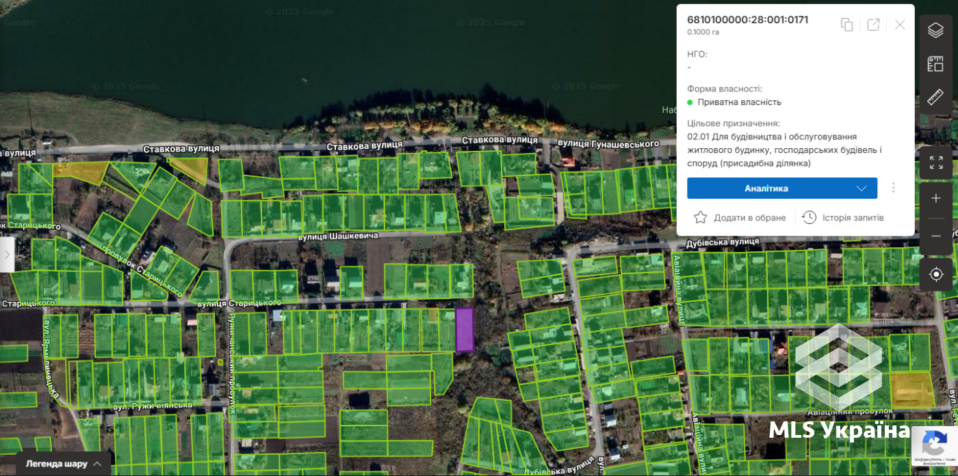This screenshot has width=958, height=476.
Task: Click the orange parcel near Авіаційний провулок
Action: pyautogui.click(x=912, y=389)
